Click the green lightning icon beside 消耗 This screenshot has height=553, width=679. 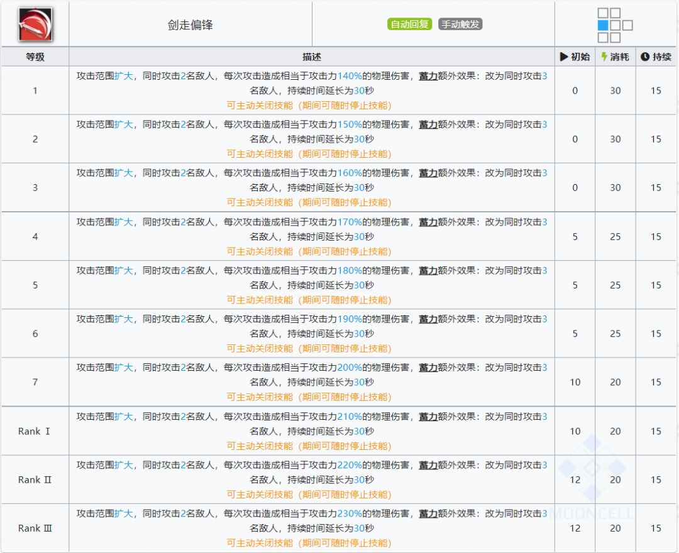coord(604,57)
